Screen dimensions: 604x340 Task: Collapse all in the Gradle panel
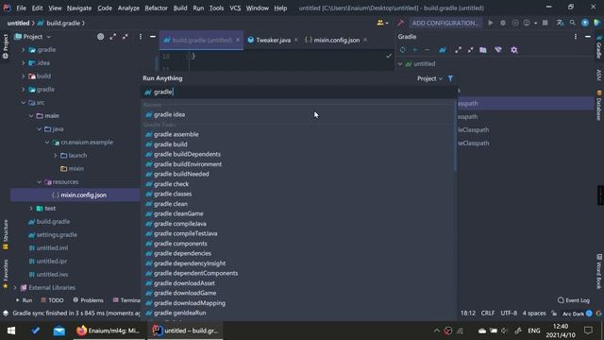pos(470,50)
